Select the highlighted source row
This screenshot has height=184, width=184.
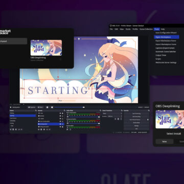[x=51, y=124]
